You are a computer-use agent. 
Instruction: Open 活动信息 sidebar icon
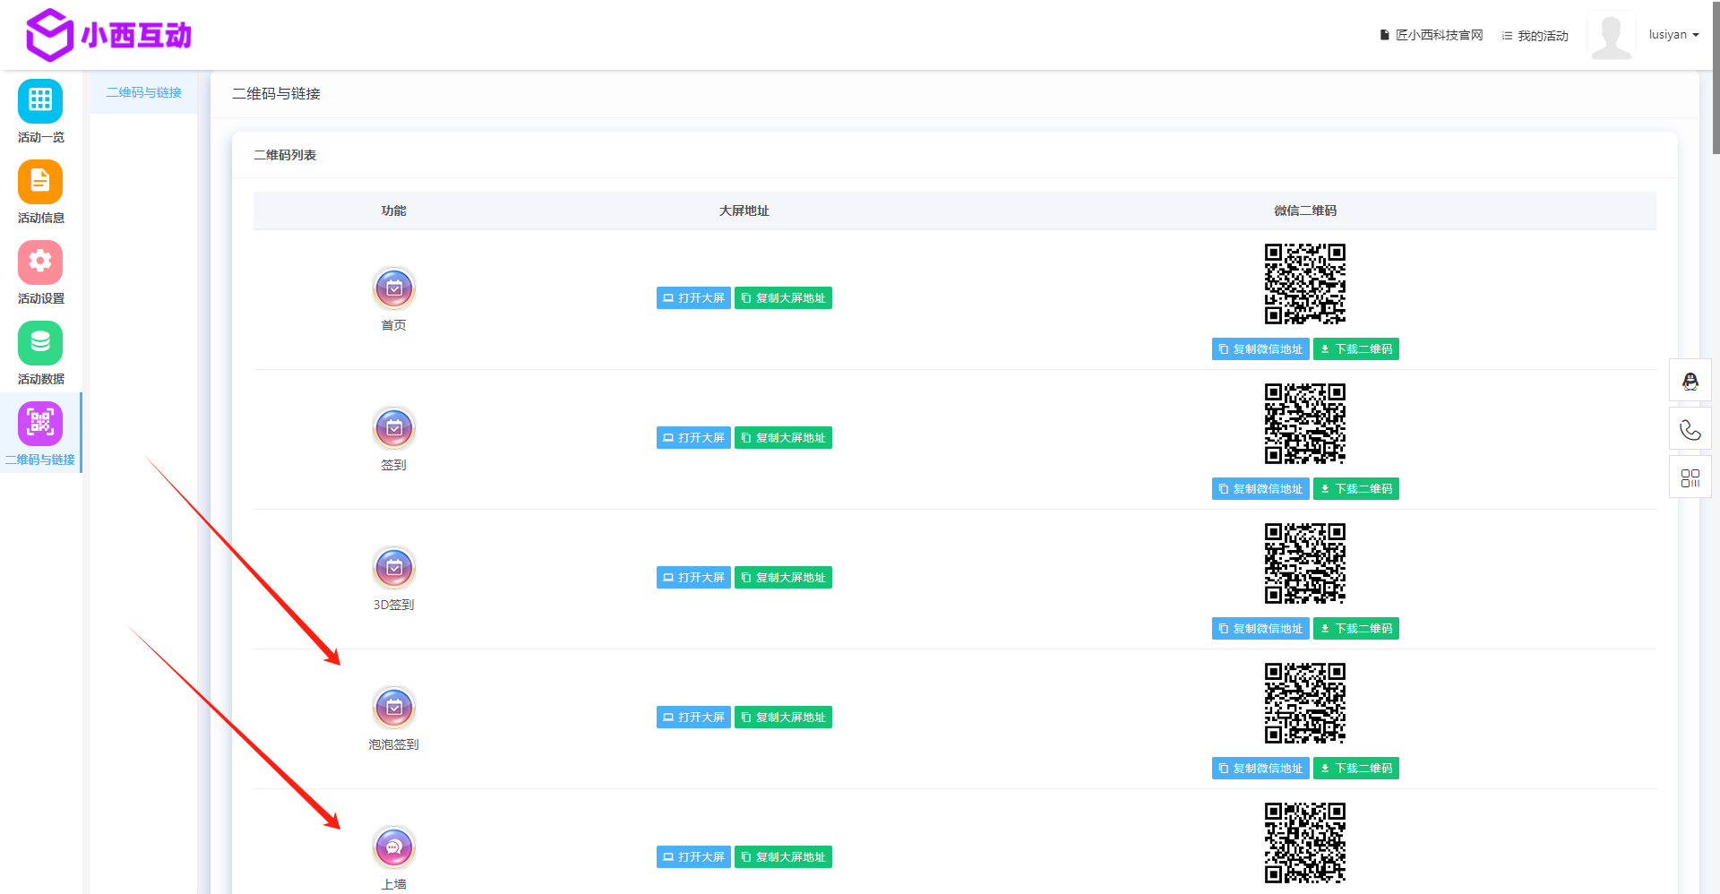40,182
